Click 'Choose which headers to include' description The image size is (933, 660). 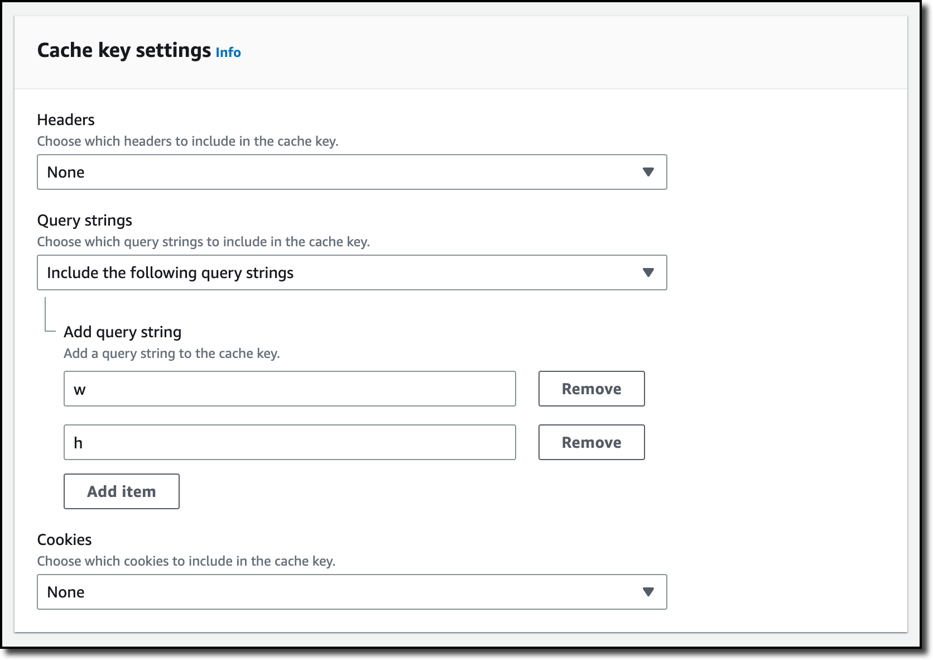pyautogui.click(x=188, y=141)
